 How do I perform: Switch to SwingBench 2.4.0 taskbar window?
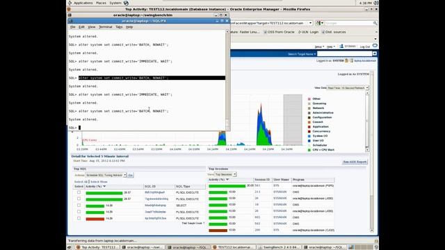(280, 247)
